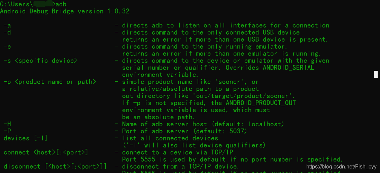380x173 pixels.
Task: Click the "-s <specific device>" option
Action: coord(40,60)
